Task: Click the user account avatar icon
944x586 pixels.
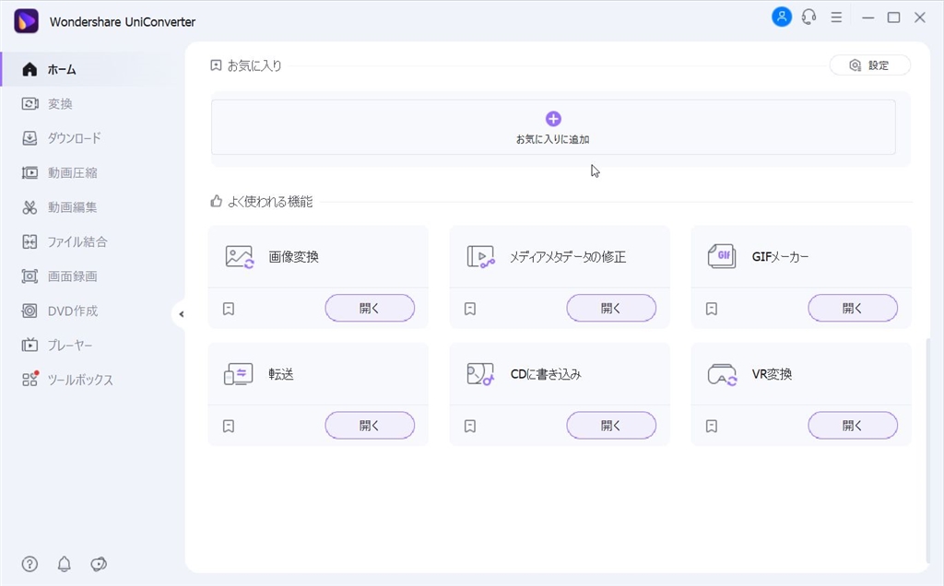Action: (781, 17)
